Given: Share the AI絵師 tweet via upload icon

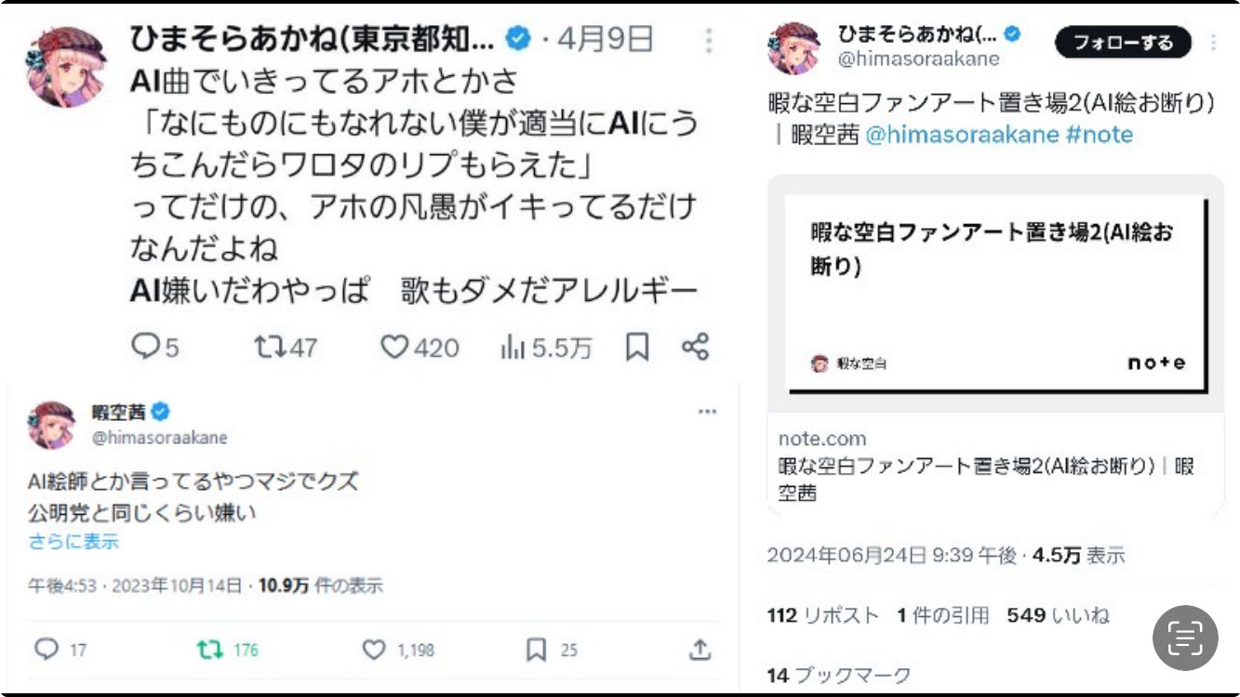Looking at the screenshot, I should [x=700, y=650].
